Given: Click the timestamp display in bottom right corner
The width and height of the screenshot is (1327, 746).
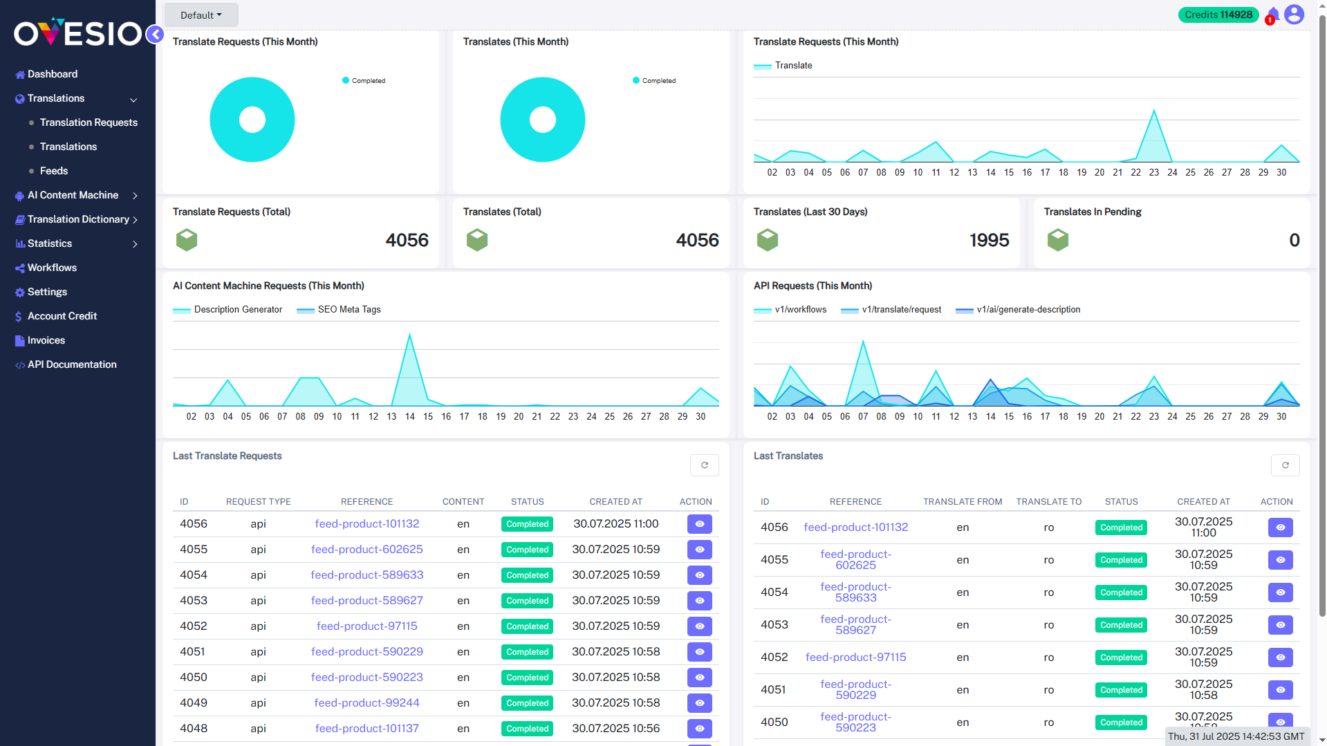Looking at the screenshot, I should pyautogui.click(x=1235, y=737).
